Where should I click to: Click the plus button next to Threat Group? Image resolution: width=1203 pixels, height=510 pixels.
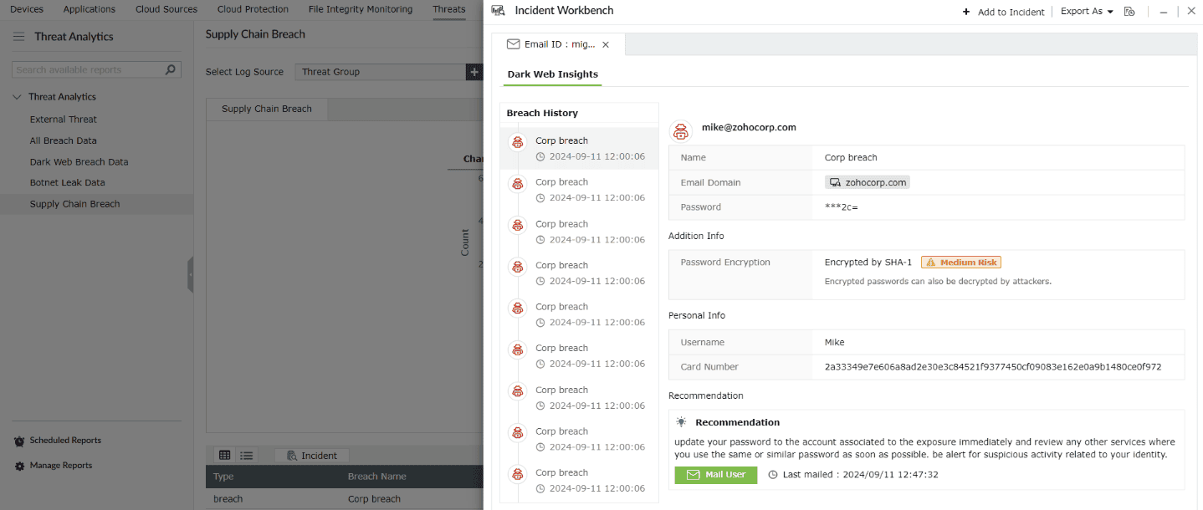click(x=474, y=72)
